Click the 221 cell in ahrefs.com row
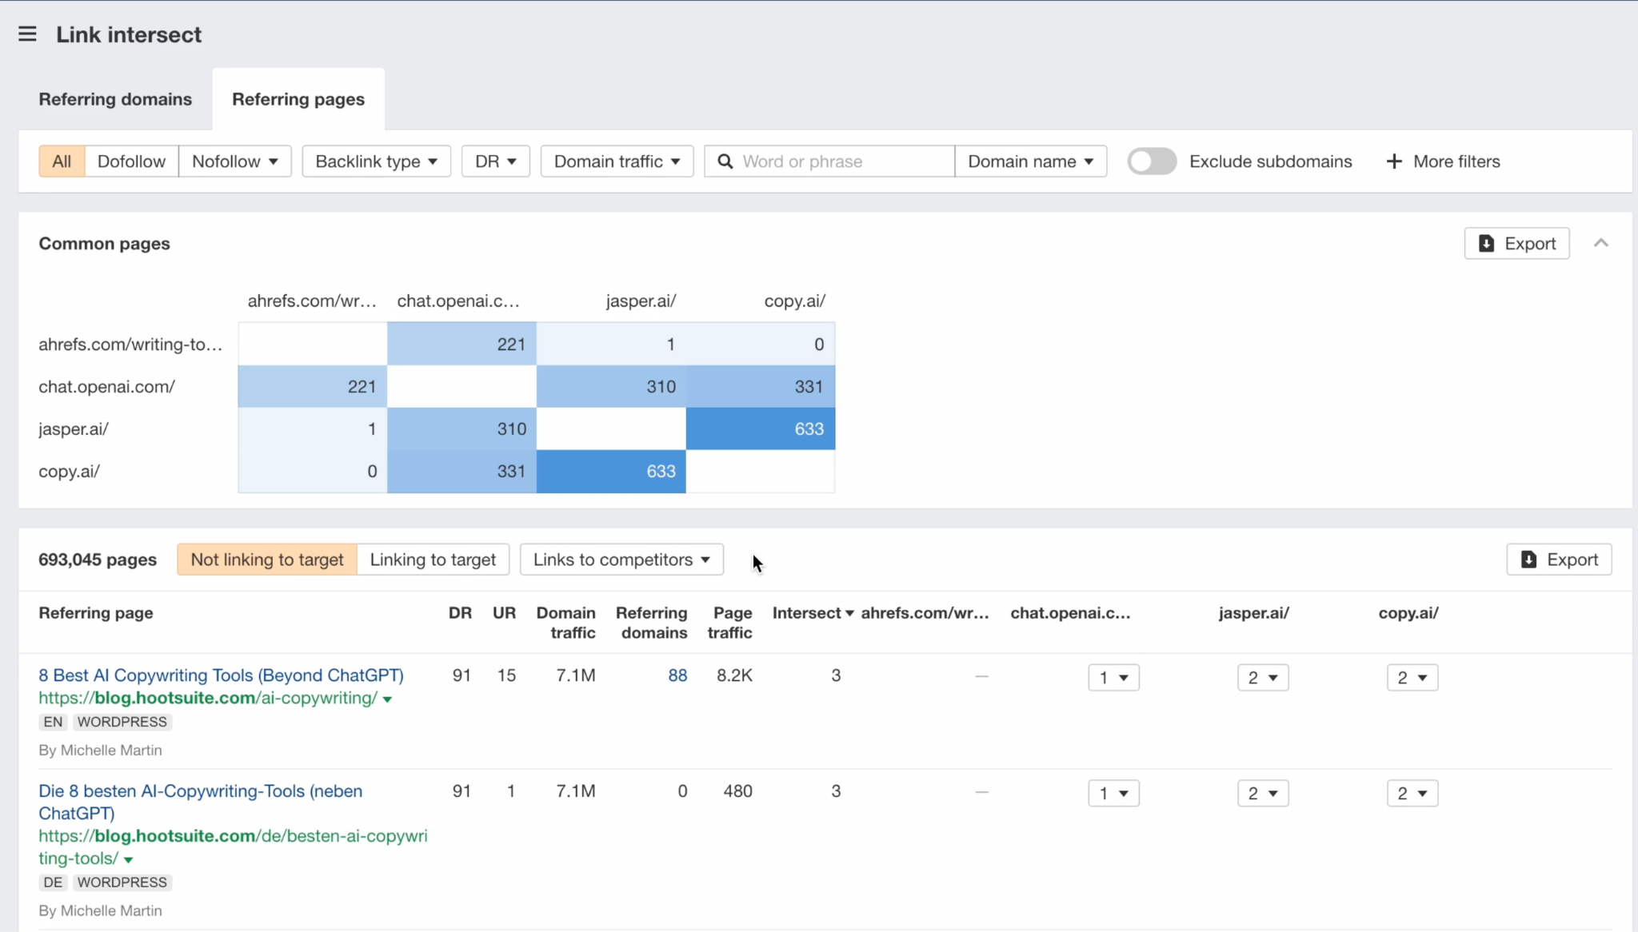The width and height of the screenshot is (1638, 932). click(x=461, y=345)
